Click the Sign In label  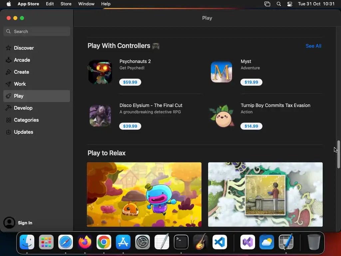coord(25,223)
